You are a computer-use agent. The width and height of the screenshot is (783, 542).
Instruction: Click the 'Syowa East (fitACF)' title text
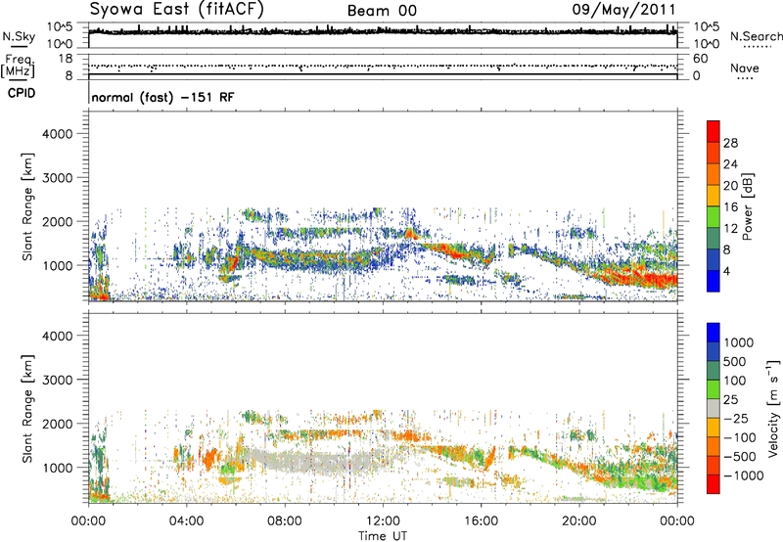pyautogui.click(x=176, y=10)
